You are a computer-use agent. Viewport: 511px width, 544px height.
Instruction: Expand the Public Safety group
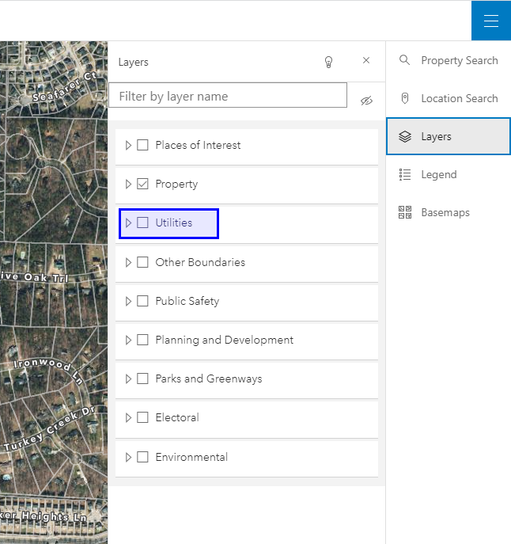click(x=128, y=301)
